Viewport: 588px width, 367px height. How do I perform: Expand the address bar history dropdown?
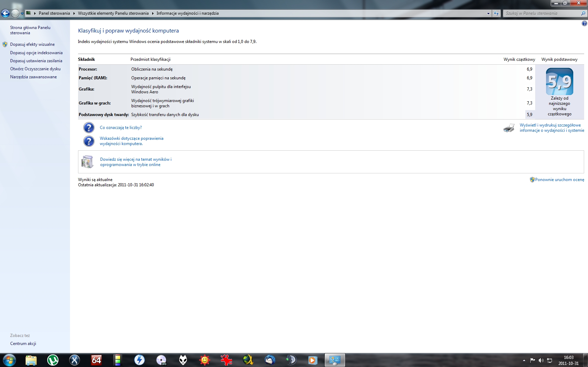pos(488,13)
